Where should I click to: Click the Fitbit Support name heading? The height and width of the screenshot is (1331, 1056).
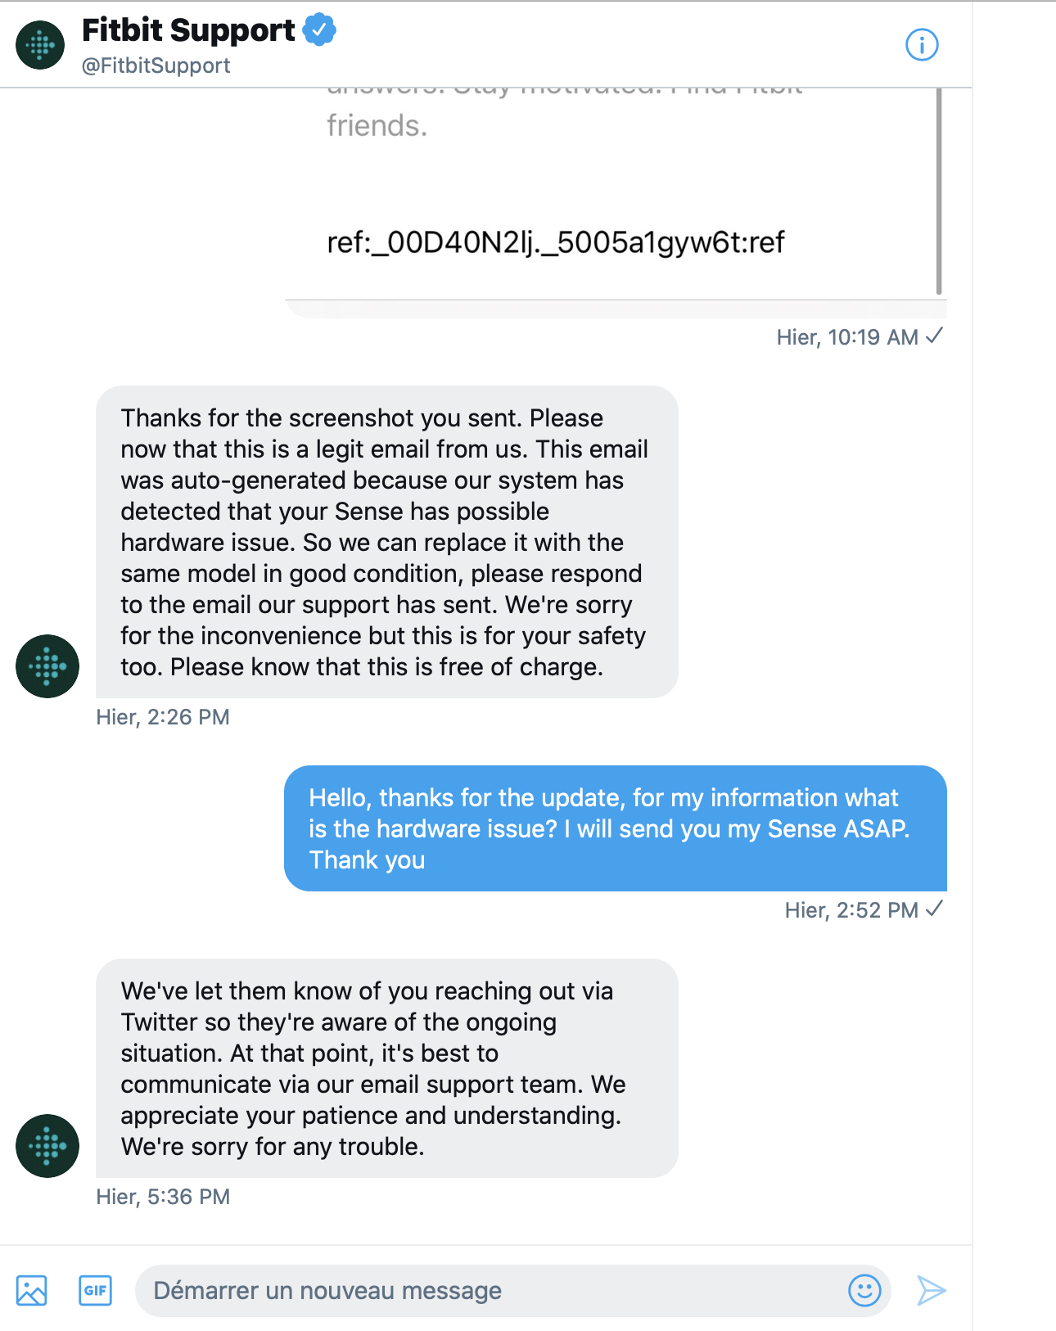point(188,30)
